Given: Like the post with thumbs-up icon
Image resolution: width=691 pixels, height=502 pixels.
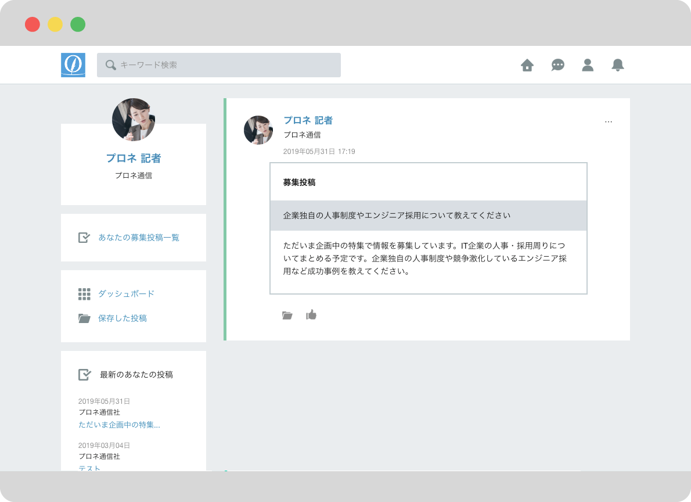Looking at the screenshot, I should point(312,315).
